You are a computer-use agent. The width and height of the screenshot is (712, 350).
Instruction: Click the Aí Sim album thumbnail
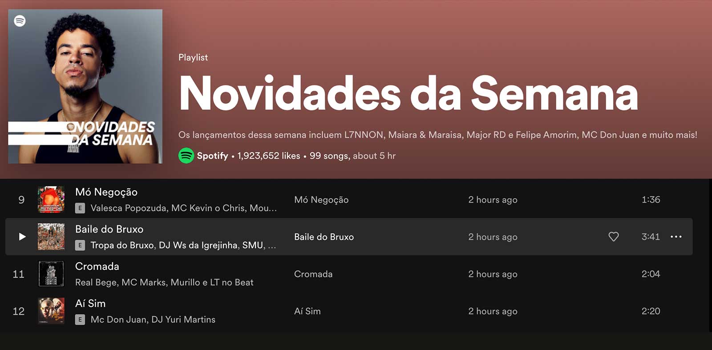pos(51,311)
